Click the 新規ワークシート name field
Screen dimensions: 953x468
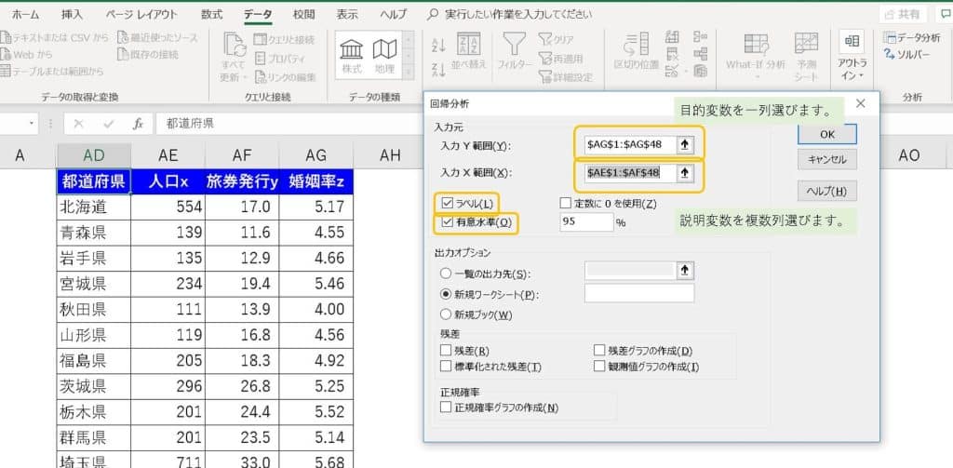[x=639, y=293]
